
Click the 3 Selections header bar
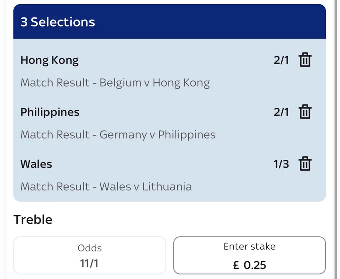pyautogui.click(x=170, y=21)
